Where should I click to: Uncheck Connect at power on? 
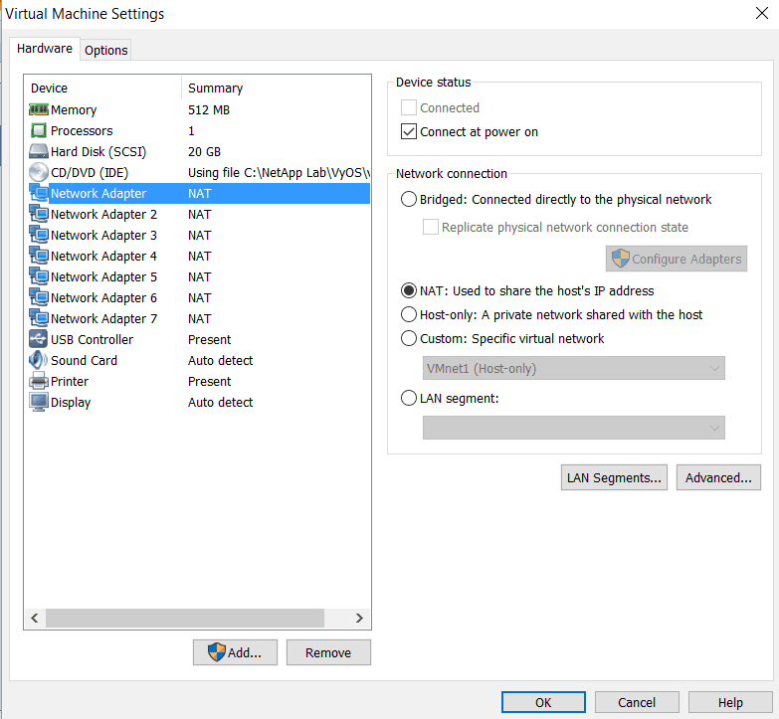(409, 131)
